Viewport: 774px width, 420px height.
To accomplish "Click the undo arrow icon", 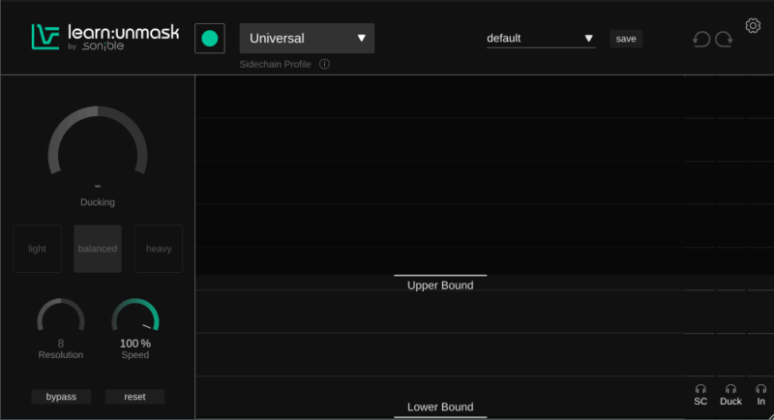I will coord(701,40).
